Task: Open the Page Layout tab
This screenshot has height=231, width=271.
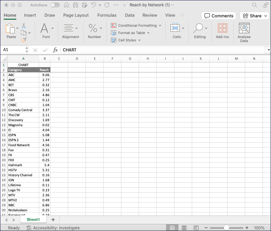Action: 76,15
